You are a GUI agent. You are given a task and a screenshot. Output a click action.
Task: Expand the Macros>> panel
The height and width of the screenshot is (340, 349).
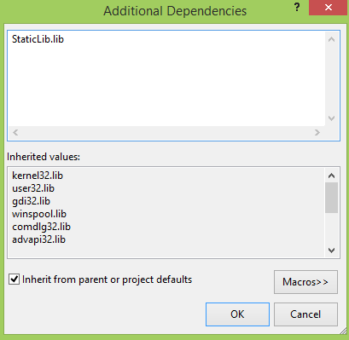click(x=305, y=282)
